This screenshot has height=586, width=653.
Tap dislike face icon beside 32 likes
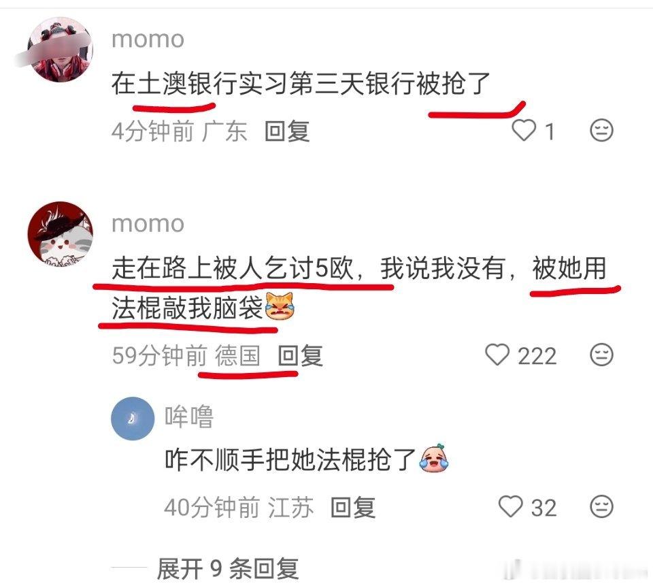tap(601, 507)
